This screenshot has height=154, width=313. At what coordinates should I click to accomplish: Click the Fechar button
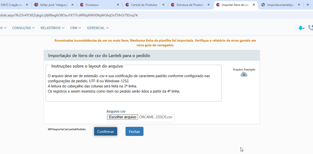[134, 131]
